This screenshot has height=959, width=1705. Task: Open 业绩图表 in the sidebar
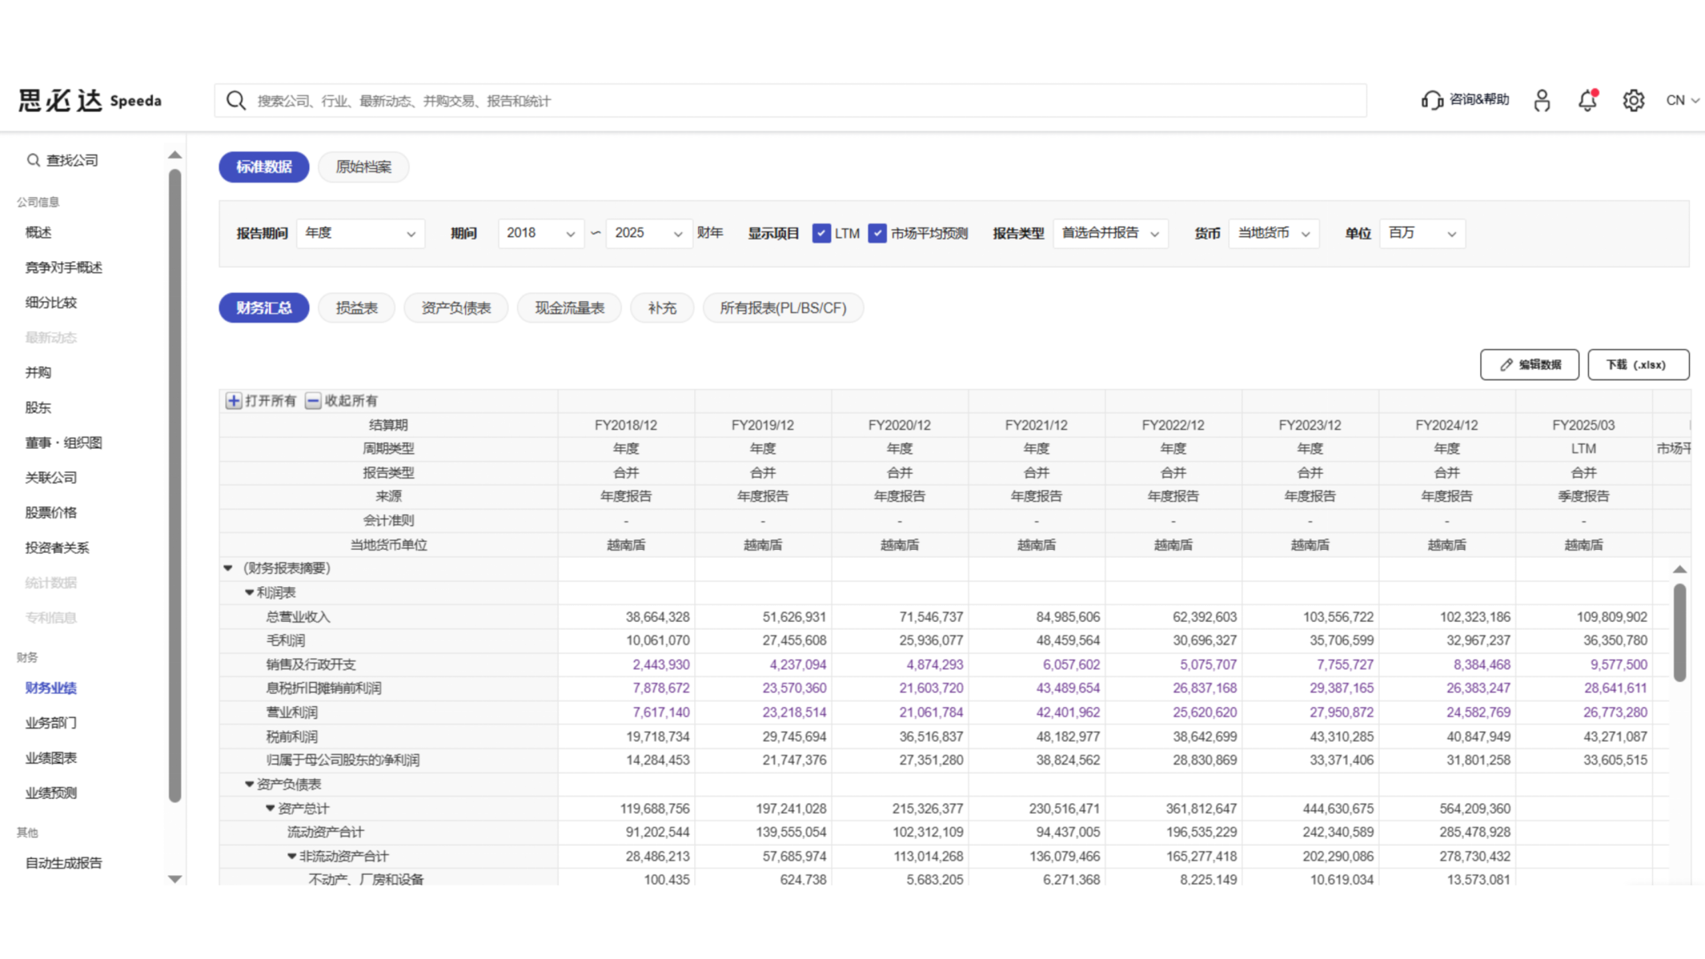(51, 758)
